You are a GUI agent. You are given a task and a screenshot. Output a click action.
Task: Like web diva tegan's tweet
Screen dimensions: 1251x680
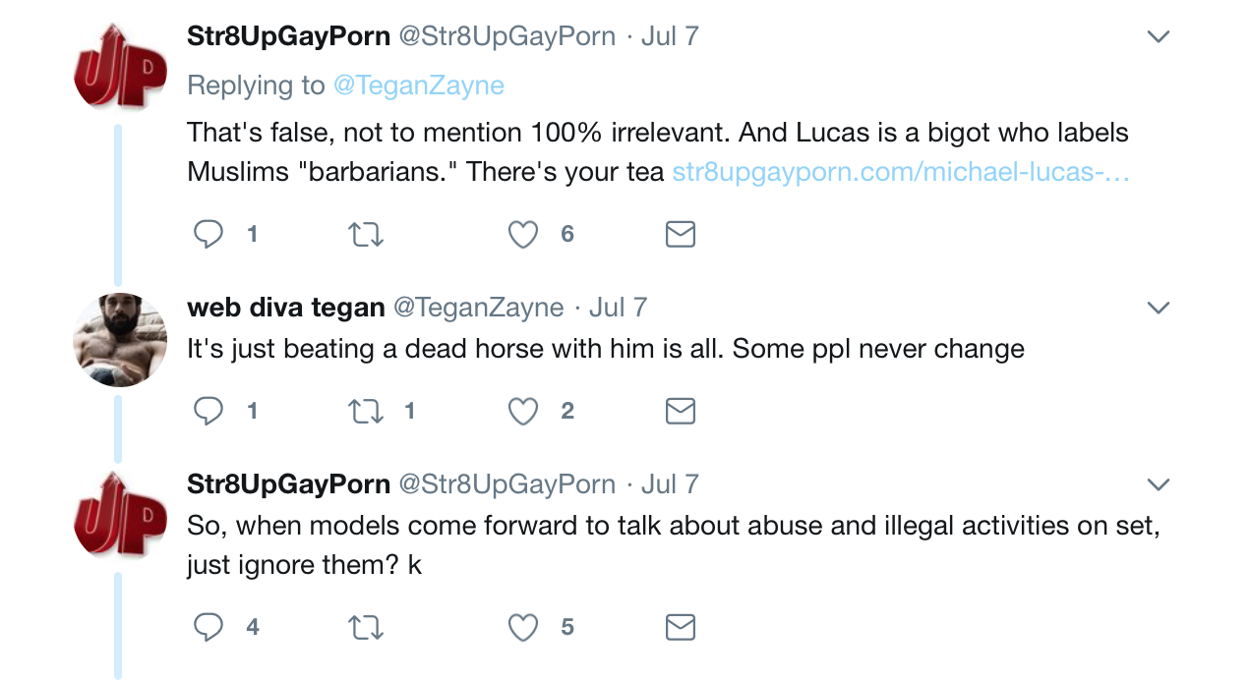point(522,411)
